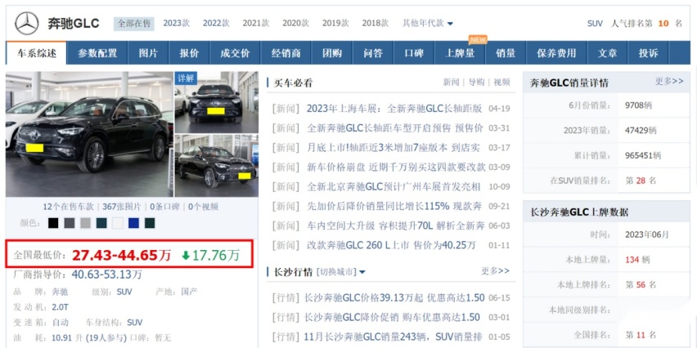Filter by 2023款 models
The height and width of the screenshot is (348, 697).
click(x=176, y=23)
